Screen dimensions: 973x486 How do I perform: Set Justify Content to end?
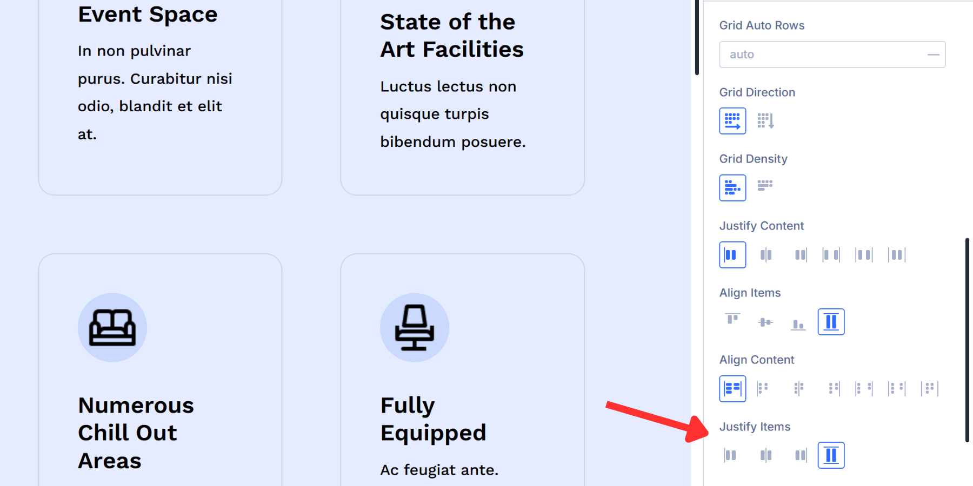[x=800, y=254]
